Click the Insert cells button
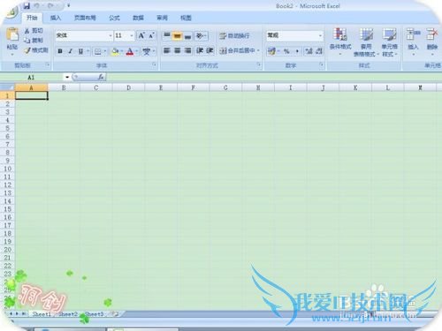Screen dimensions: 442x331 [413, 41]
